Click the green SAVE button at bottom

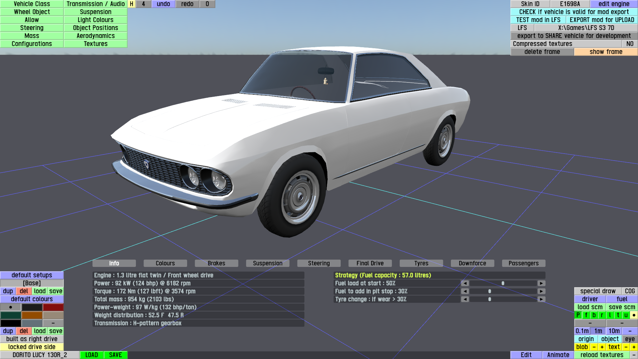click(x=115, y=355)
